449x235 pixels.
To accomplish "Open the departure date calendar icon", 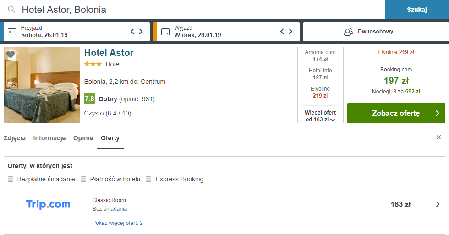I will (x=165, y=32).
